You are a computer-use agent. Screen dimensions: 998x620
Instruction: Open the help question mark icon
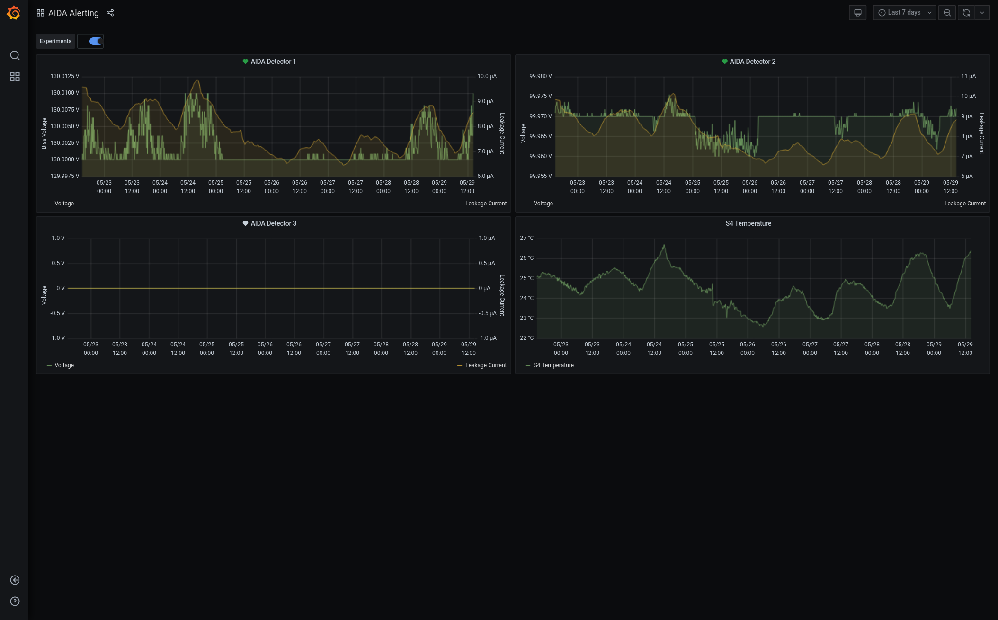[15, 602]
